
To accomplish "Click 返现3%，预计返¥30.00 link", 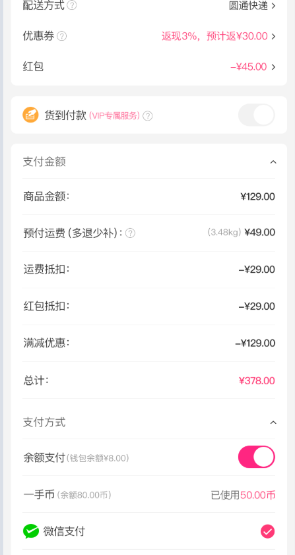I will coord(214,36).
